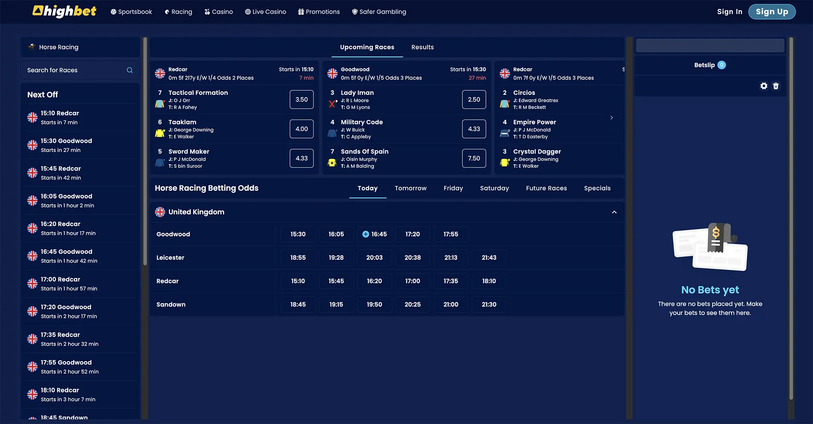Select odds 3.50 for Tactical Formation
This screenshot has width=813, height=424.
[301, 100]
